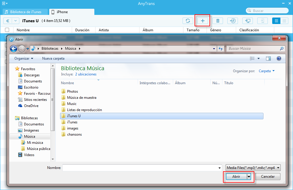Select Música pública in navigation pane
The width and height of the screenshot is (293, 190).
[38, 149]
